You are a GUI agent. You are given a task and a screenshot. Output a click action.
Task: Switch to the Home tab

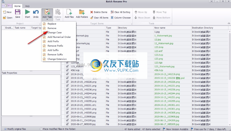(x=17, y=6)
